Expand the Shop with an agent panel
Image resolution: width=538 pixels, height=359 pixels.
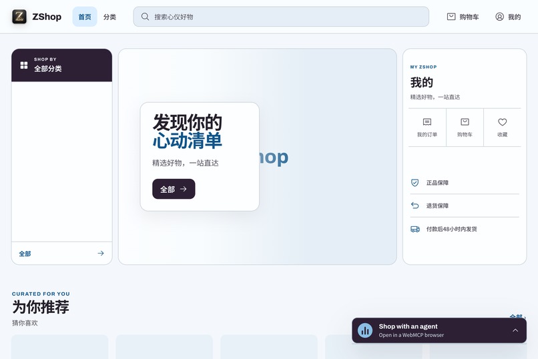coord(515,330)
